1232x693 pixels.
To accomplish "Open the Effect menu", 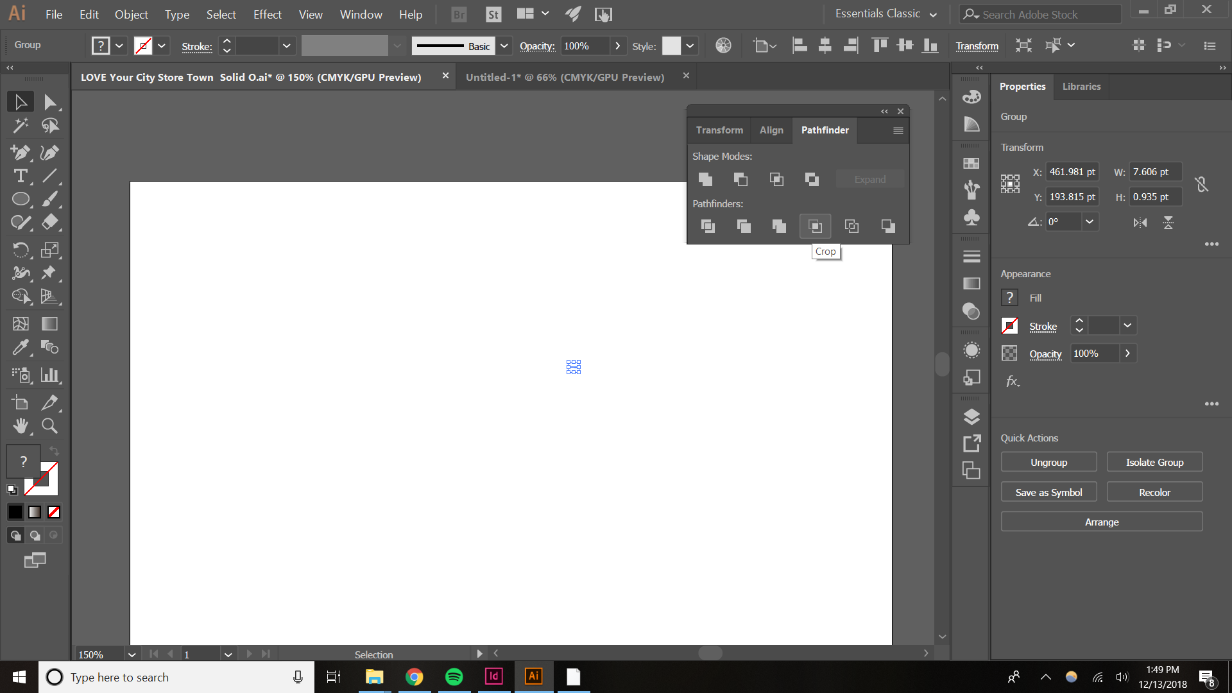I will coord(267,14).
